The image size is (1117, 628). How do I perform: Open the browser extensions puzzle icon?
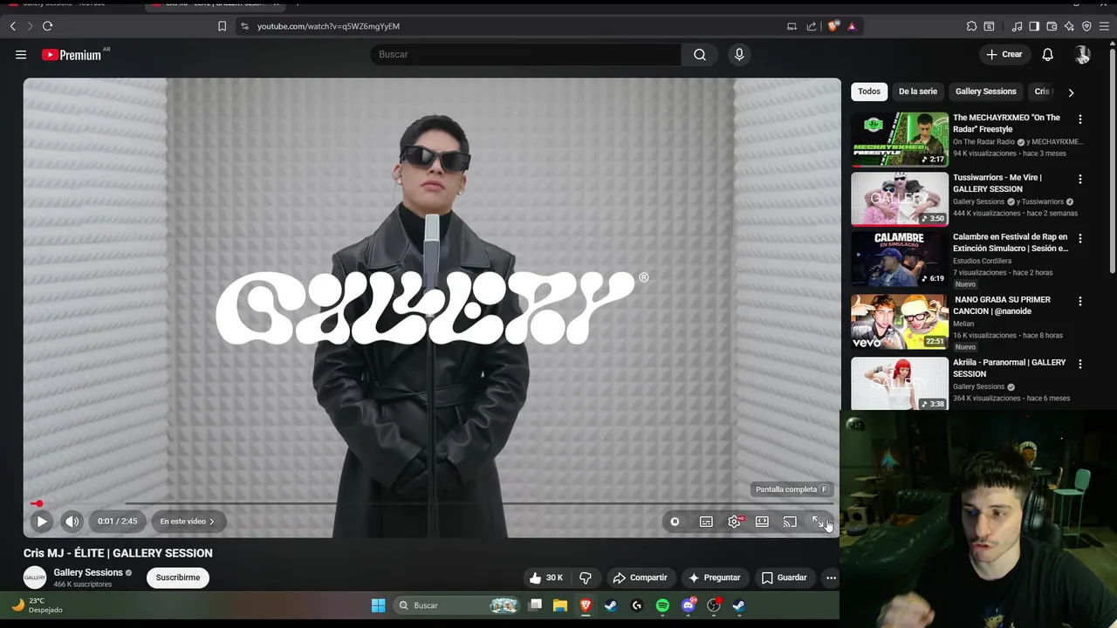(x=971, y=26)
